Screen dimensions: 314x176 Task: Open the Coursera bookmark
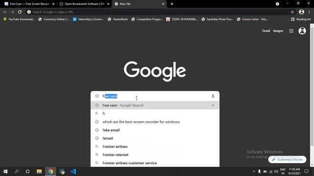[x=53, y=19]
